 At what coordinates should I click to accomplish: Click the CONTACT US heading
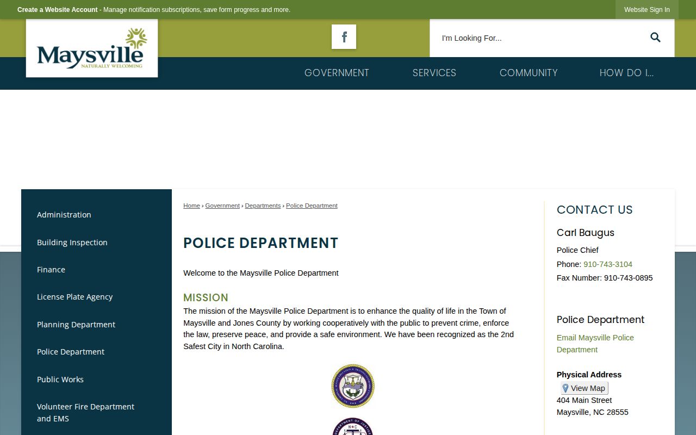(595, 210)
